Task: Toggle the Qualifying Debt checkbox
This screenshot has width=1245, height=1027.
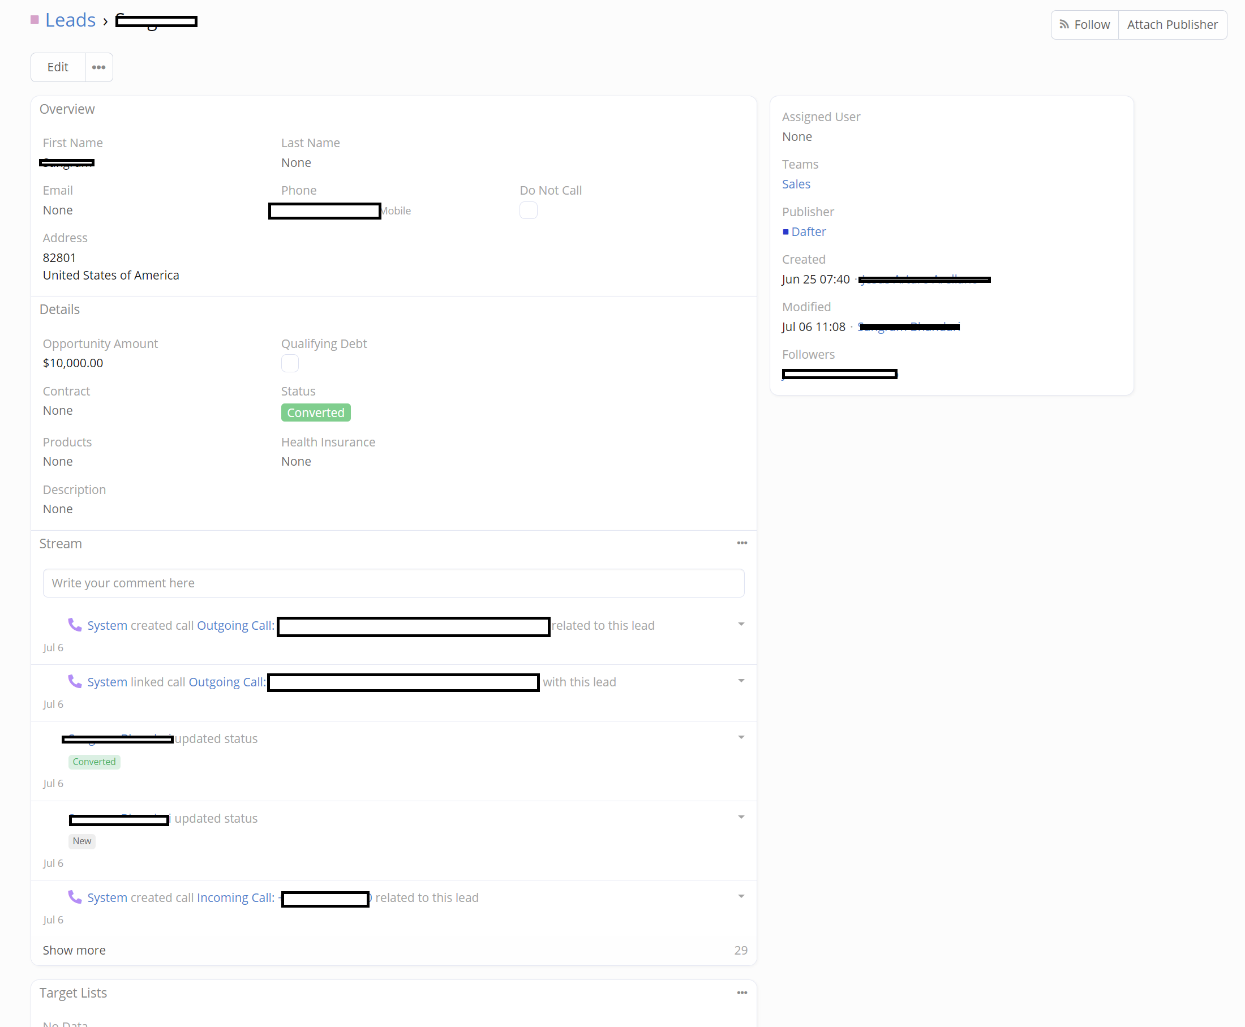Action: click(x=289, y=363)
